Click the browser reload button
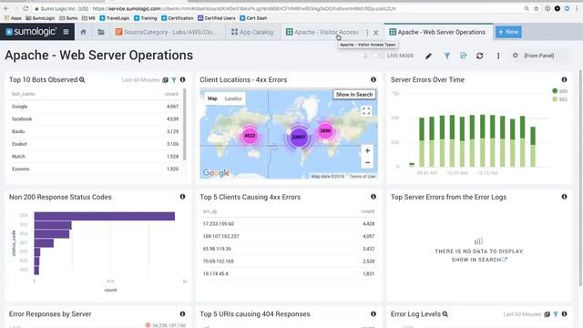The width and height of the screenshot is (583, 328). pyautogui.click(x=26, y=8)
